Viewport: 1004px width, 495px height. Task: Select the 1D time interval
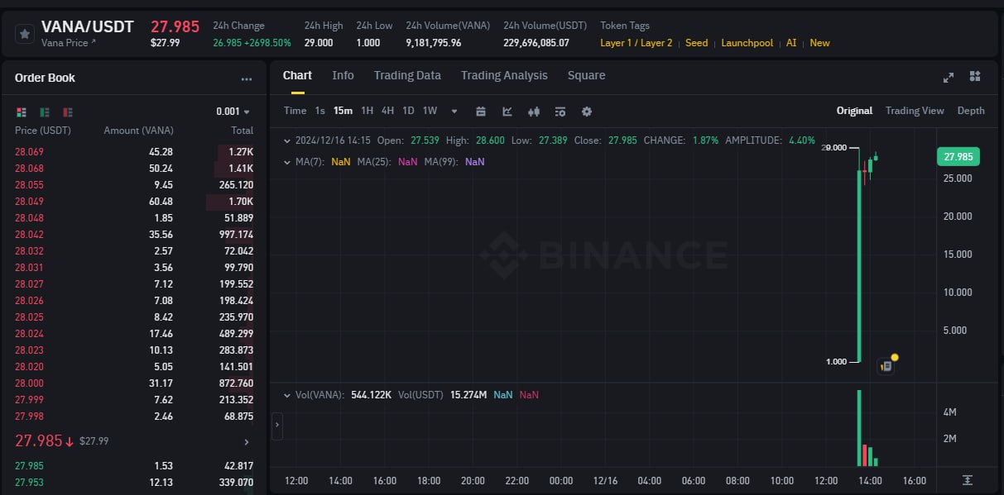(408, 111)
